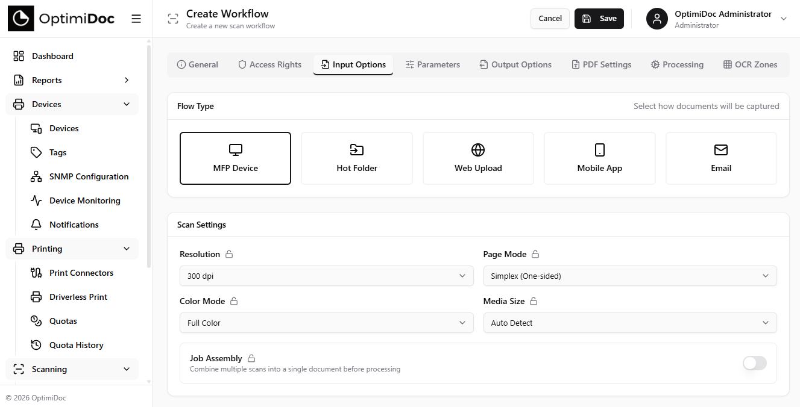The height and width of the screenshot is (407, 800).
Task: Open the Color Mode Full Color dropdown
Action: point(327,323)
